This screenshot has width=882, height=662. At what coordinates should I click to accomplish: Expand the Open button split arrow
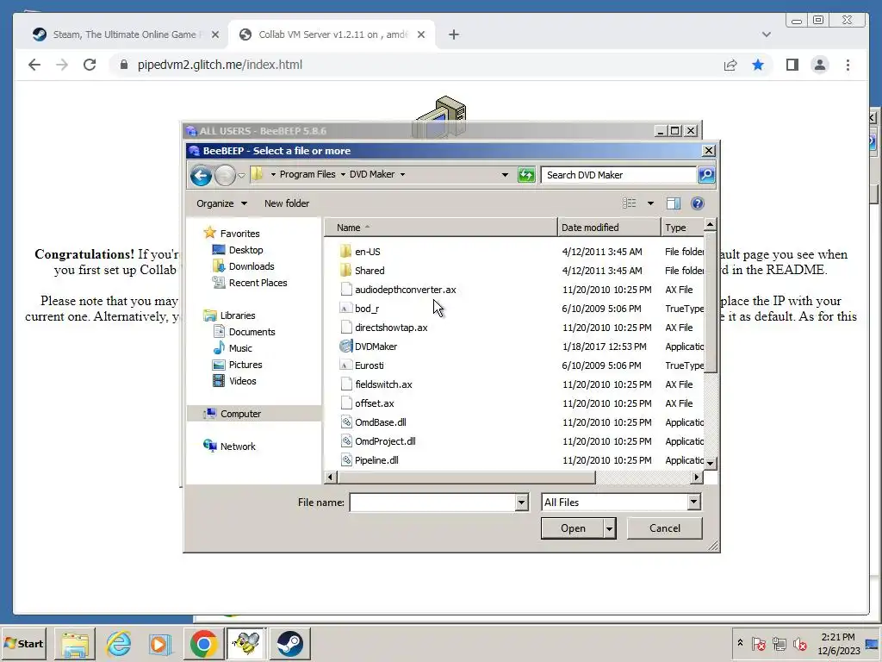point(609,528)
